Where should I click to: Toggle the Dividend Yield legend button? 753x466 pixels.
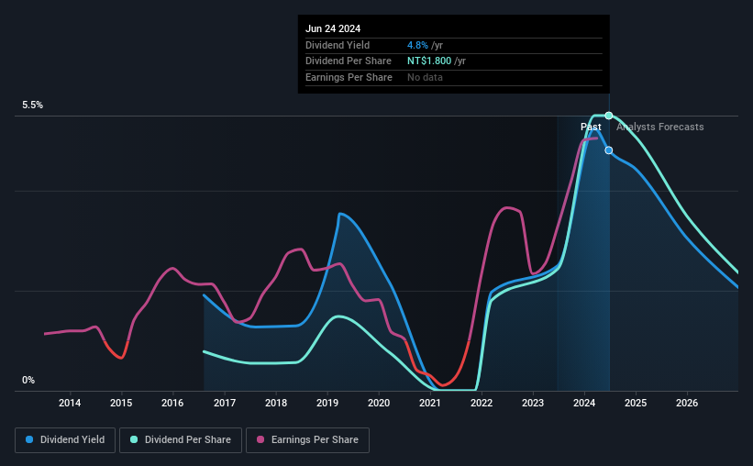(65, 440)
